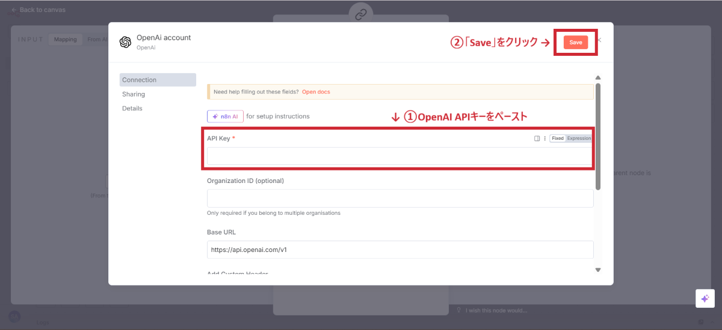
Task: Switch to the Details tab
Action: 132,109
